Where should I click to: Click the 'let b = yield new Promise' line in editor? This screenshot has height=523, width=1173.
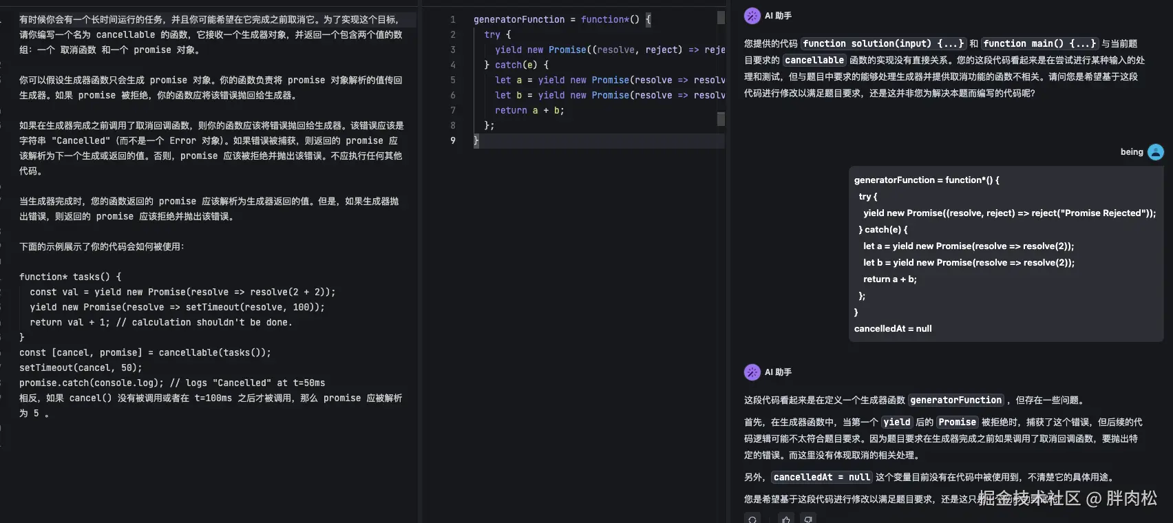[x=609, y=95]
